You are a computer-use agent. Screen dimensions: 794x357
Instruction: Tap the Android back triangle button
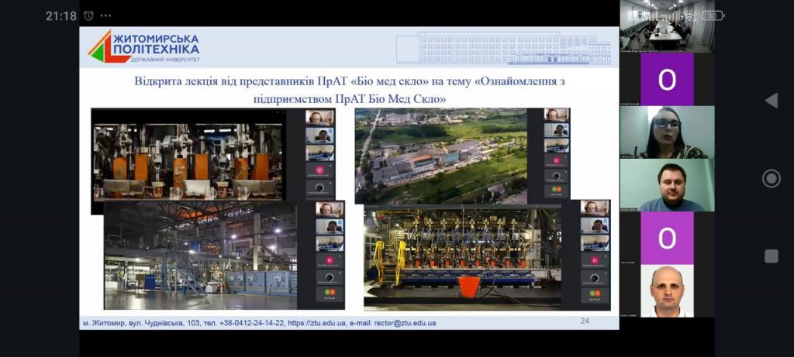pos(771,101)
